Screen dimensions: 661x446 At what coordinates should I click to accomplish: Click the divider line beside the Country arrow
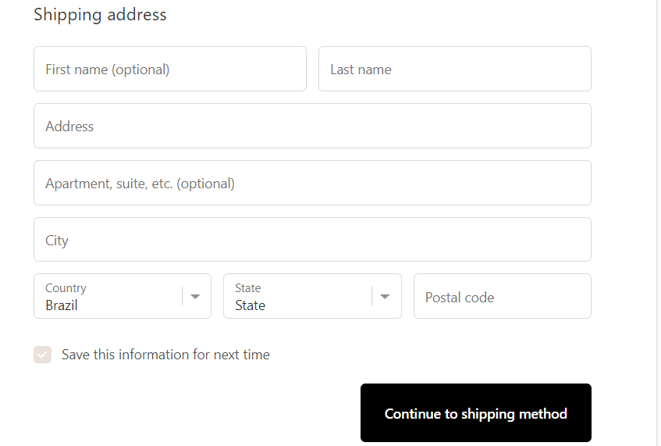pos(183,297)
